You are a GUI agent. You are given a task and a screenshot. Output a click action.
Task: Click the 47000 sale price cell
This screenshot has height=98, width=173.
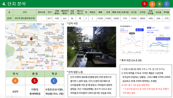(100, 18)
